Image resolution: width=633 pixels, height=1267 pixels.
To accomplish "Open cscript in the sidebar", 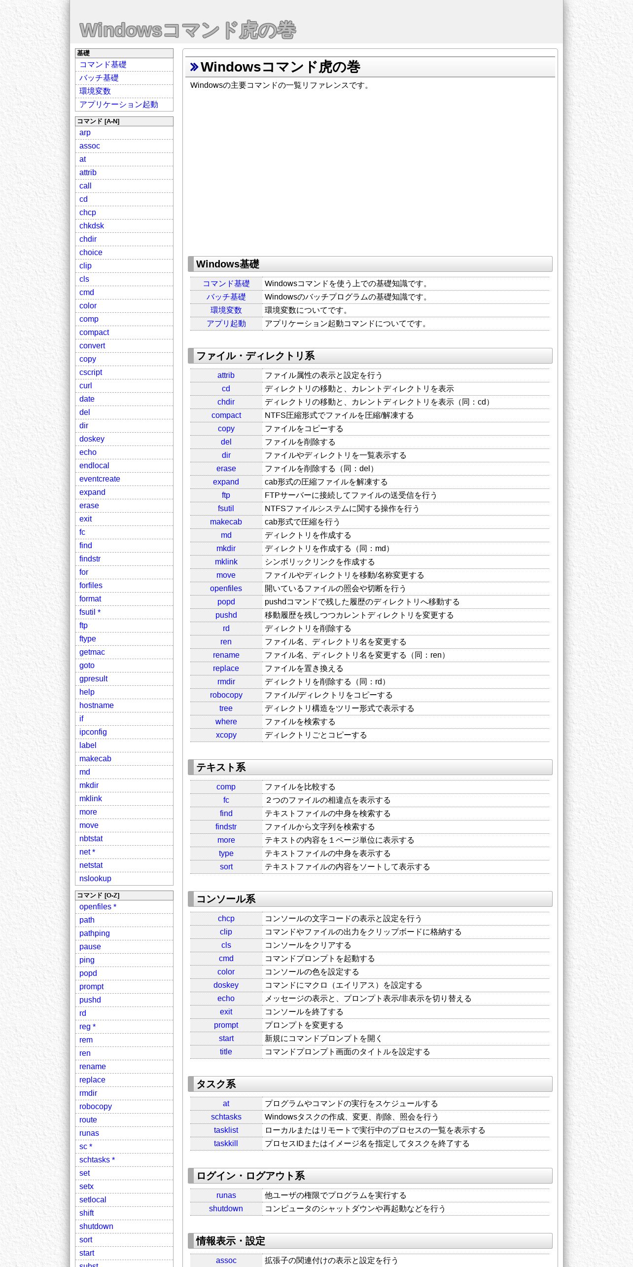I will (x=91, y=373).
